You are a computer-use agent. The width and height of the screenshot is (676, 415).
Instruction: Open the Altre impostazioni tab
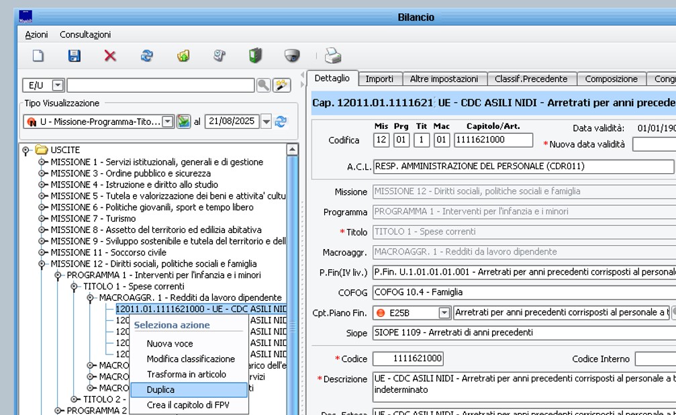pyautogui.click(x=444, y=79)
